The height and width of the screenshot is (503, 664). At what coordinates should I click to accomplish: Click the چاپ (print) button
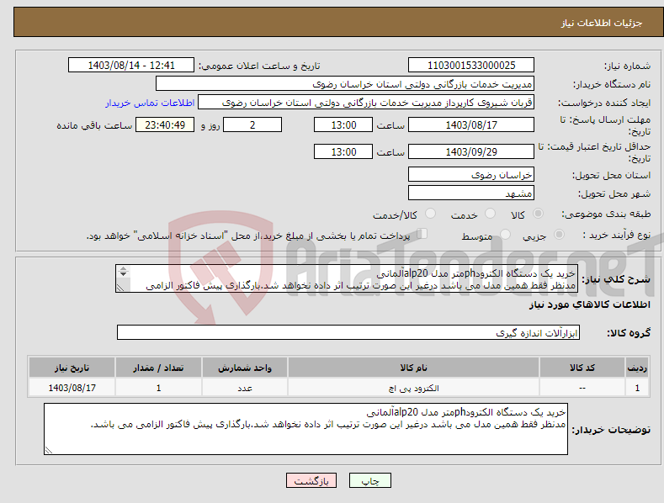pos(369,481)
